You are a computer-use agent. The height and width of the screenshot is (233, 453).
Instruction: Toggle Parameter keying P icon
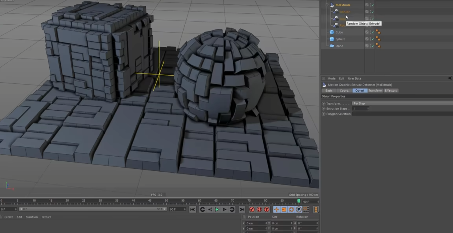299,209
